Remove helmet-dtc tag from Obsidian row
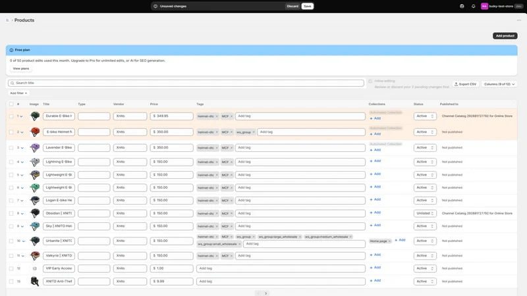Viewport: 527px width, 296px height. coord(217,213)
